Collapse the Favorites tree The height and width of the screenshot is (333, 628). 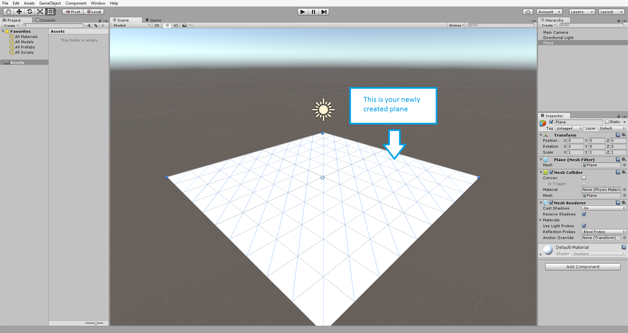pos(3,31)
